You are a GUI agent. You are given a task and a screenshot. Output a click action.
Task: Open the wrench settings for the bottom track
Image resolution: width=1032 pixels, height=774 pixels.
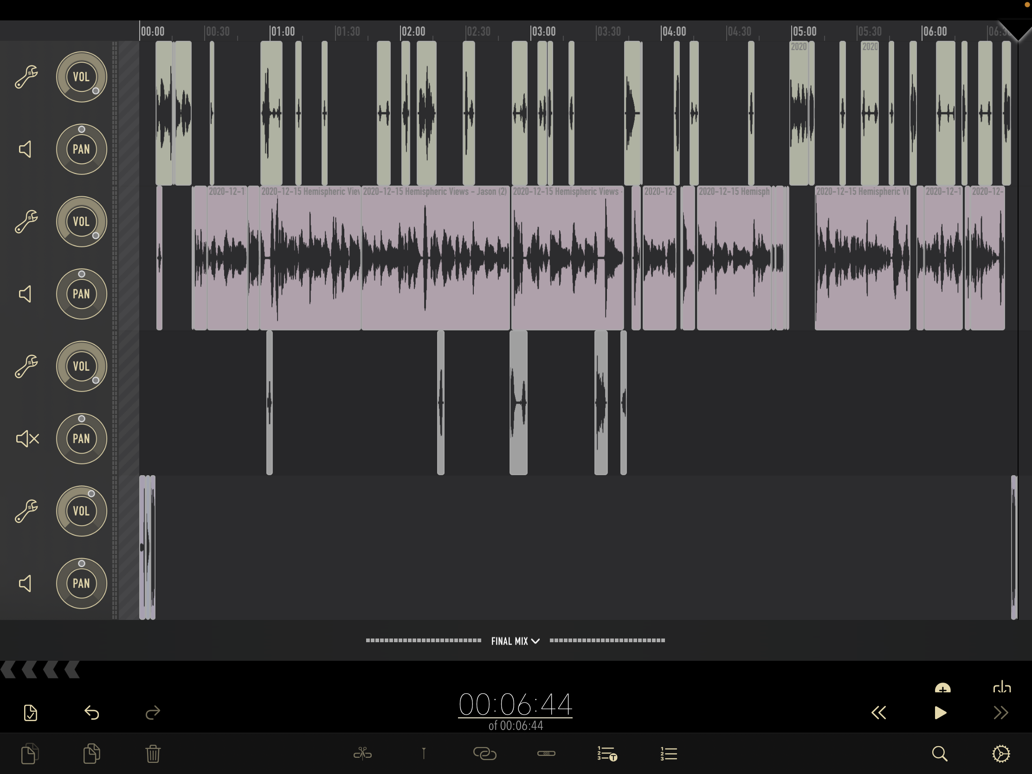click(x=26, y=511)
